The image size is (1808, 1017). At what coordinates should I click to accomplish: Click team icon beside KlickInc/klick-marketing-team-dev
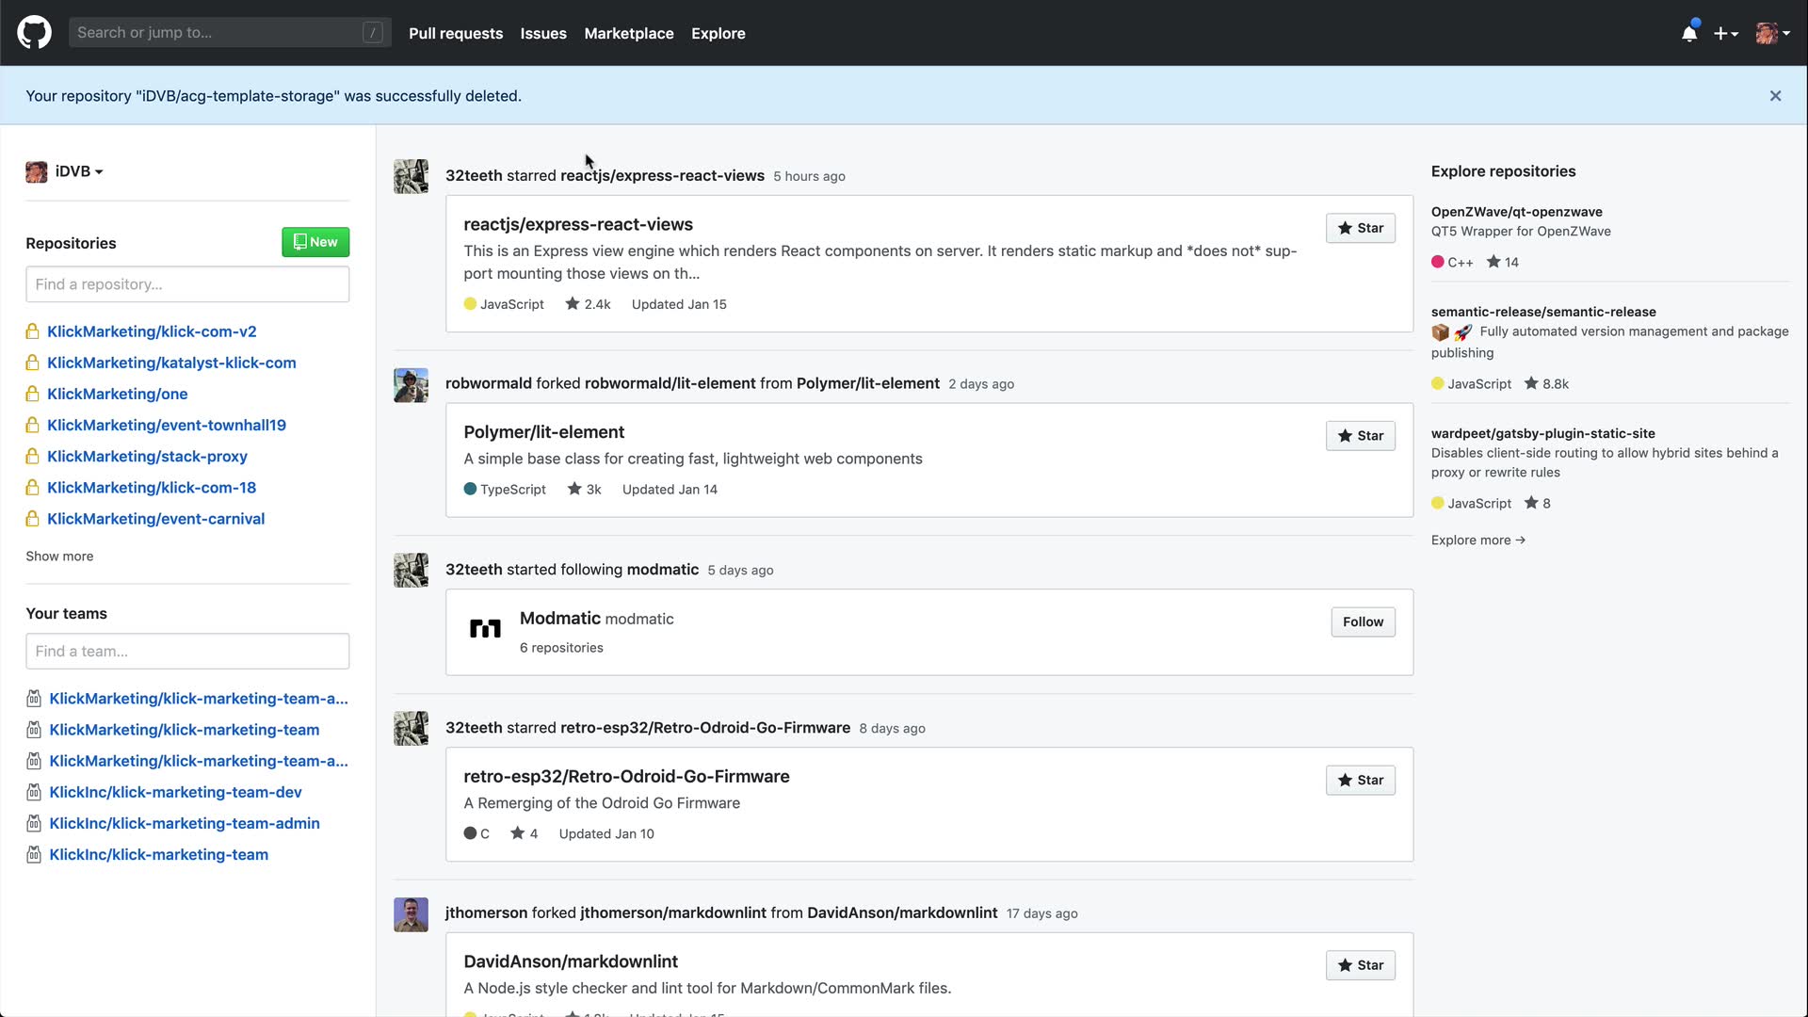coord(34,792)
